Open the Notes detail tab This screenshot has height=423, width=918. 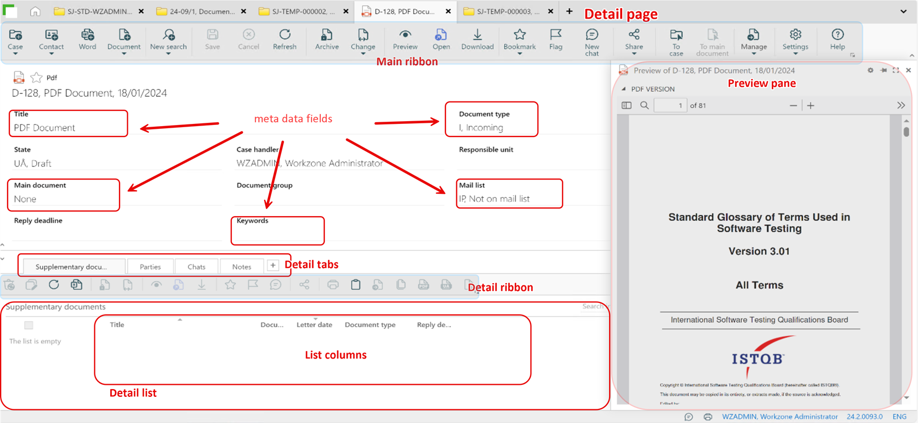(x=241, y=266)
